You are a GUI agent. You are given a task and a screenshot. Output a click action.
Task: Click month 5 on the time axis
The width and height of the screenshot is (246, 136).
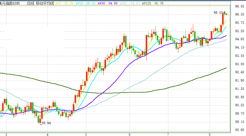click(86, 135)
